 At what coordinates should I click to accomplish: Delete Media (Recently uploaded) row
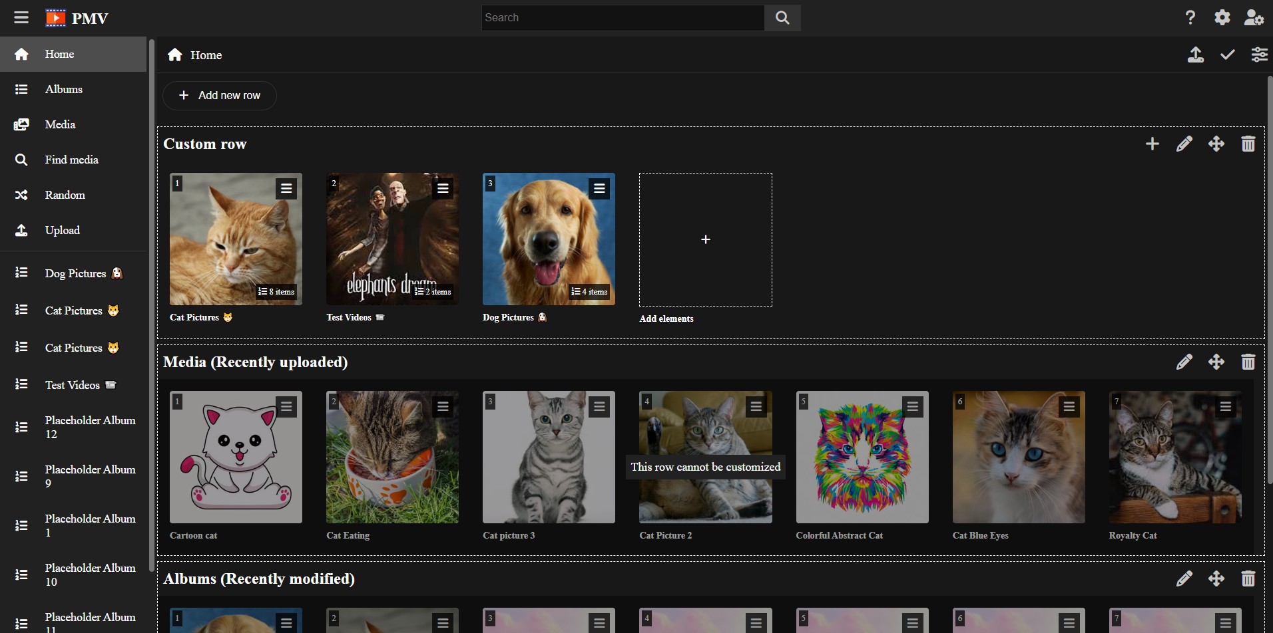tap(1248, 362)
